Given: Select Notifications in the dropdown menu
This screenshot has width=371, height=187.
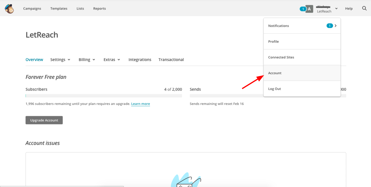Looking at the screenshot, I should click(x=302, y=26).
